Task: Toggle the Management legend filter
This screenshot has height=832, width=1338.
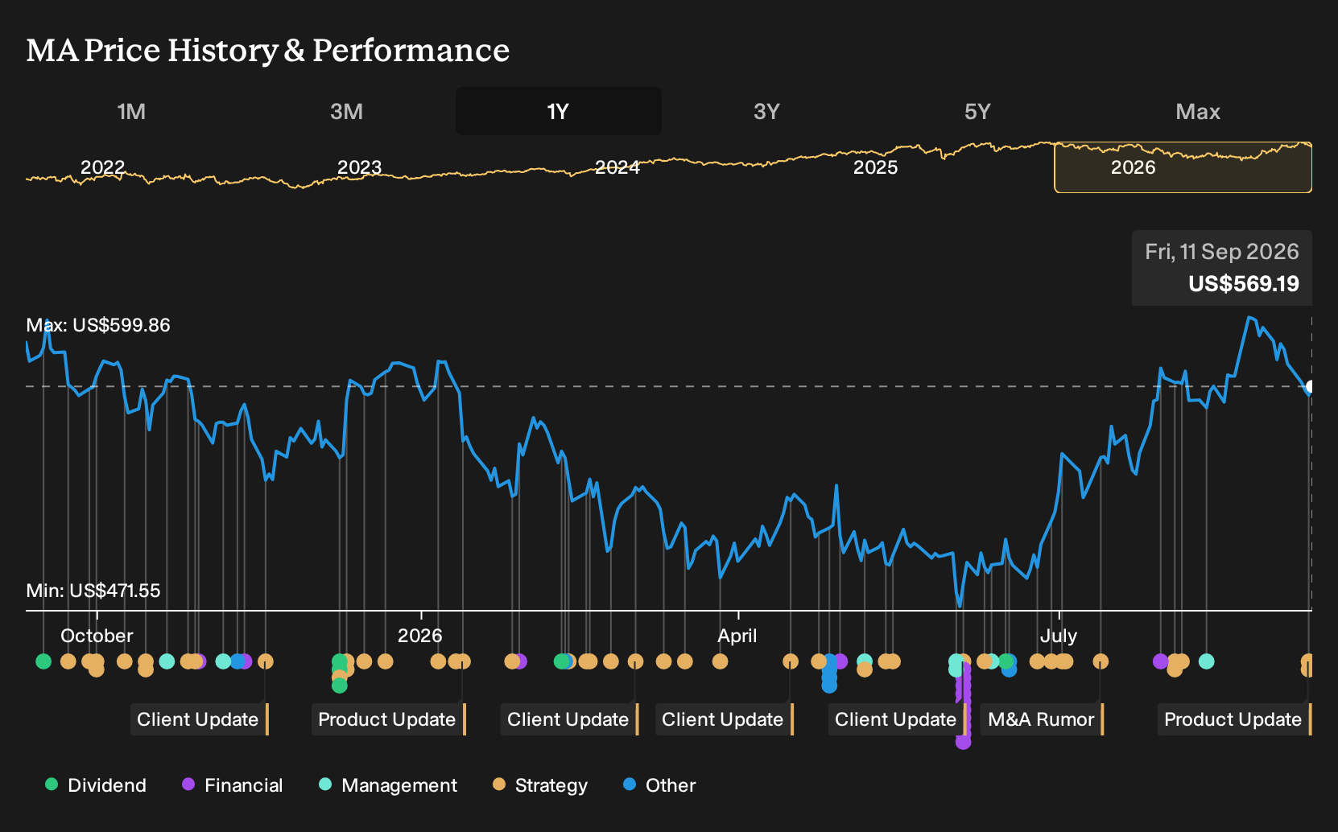Action: point(388,785)
